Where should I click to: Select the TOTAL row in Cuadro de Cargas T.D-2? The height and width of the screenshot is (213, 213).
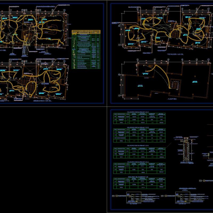[x=120, y=141]
